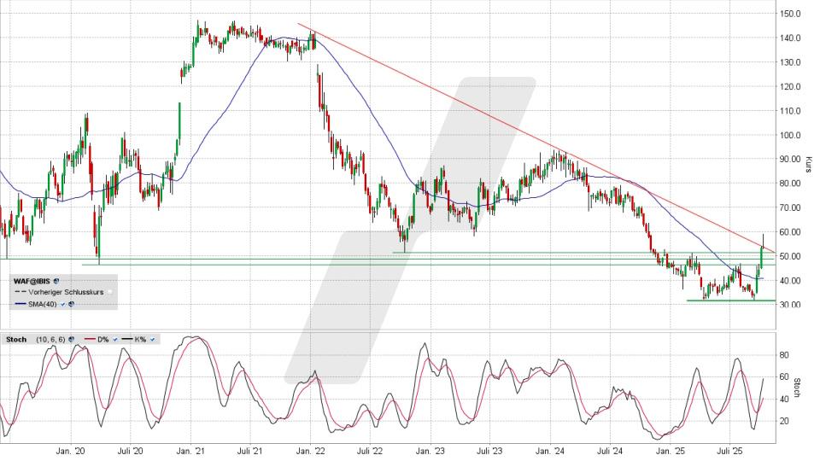
Task: Click the black K% line swatch
Action: coord(126,339)
